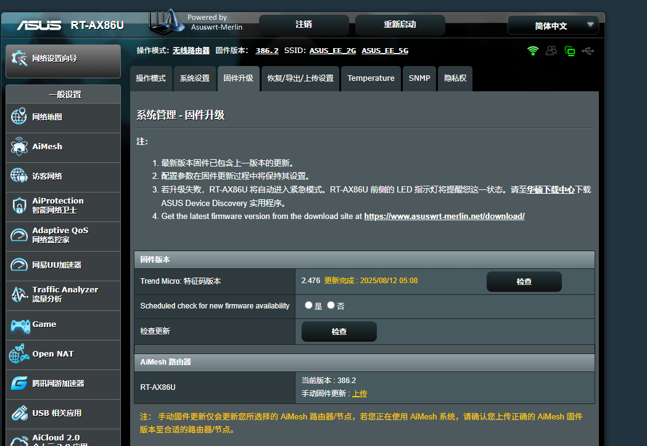Open the Open NAT sidebar entry
The image size is (647, 446).
63,355
